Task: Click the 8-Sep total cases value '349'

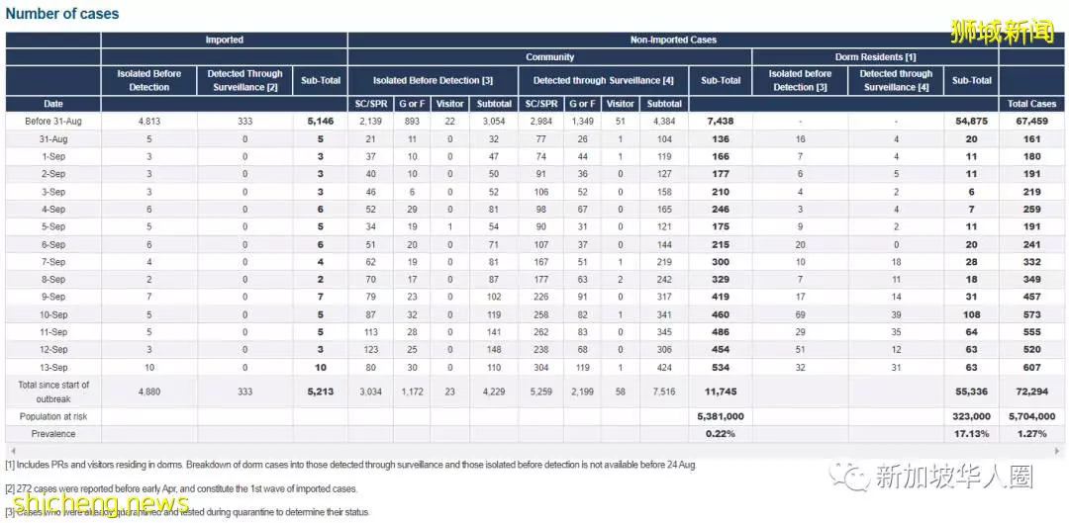Action: tap(1031, 279)
